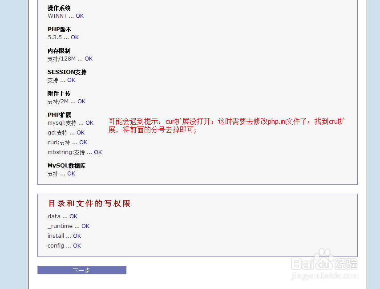
Task: Select the OK next to gd:支持
Action: (80, 132)
